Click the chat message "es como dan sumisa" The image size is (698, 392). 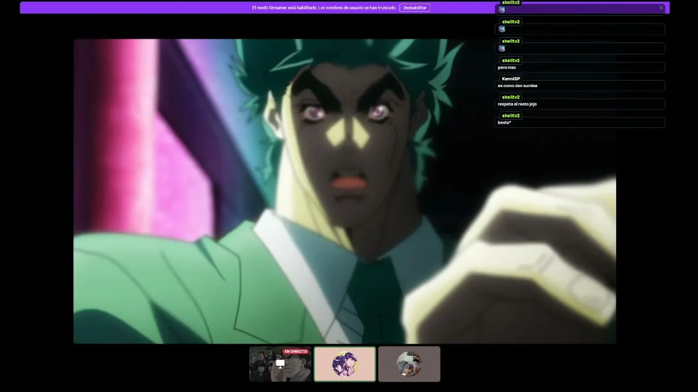click(x=518, y=85)
